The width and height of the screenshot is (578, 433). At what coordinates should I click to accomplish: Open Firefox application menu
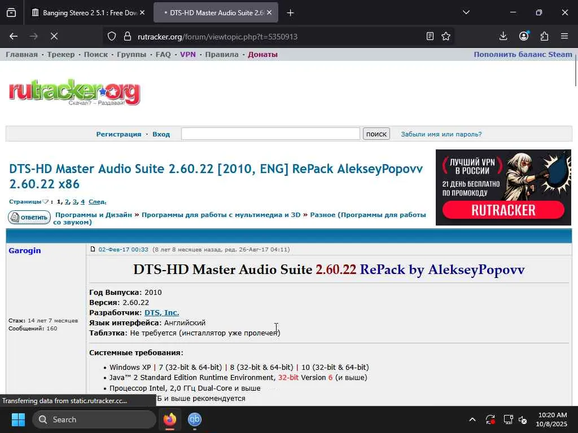coord(564,36)
